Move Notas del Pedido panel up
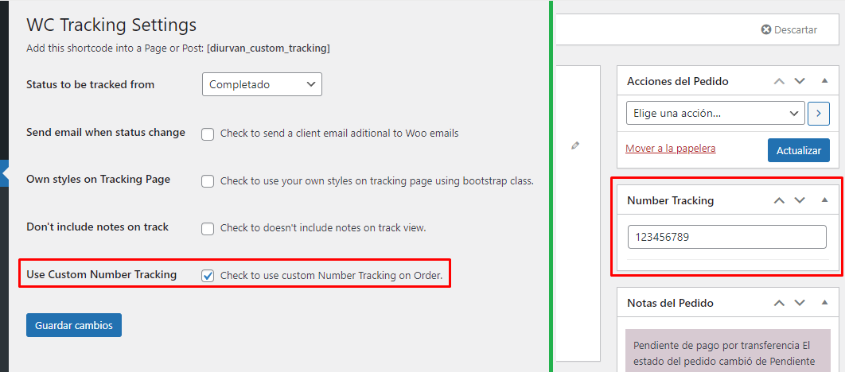The width and height of the screenshot is (845, 372). pos(779,303)
